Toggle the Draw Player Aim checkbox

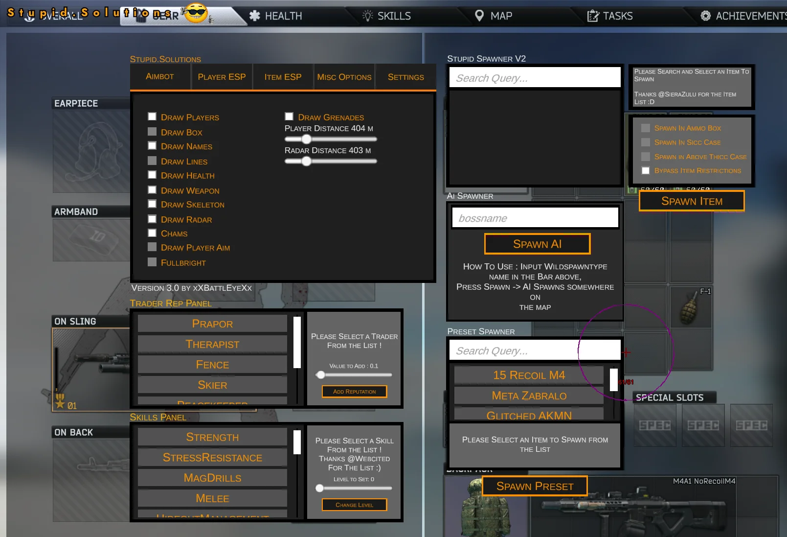(x=152, y=247)
